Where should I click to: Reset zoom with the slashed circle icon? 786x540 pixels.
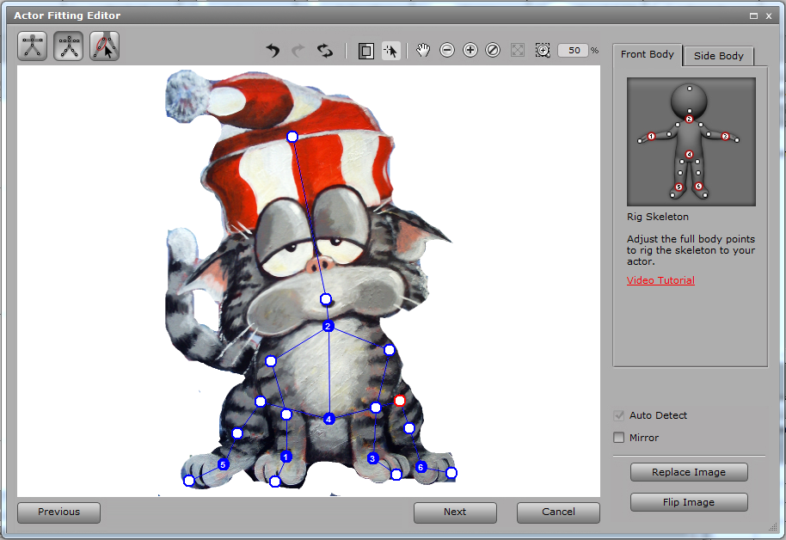point(493,50)
